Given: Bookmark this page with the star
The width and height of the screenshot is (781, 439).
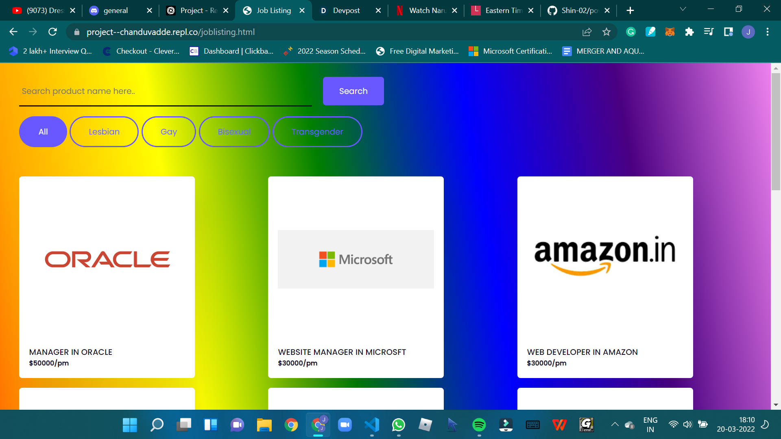Looking at the screenshot, I should 606,32.
